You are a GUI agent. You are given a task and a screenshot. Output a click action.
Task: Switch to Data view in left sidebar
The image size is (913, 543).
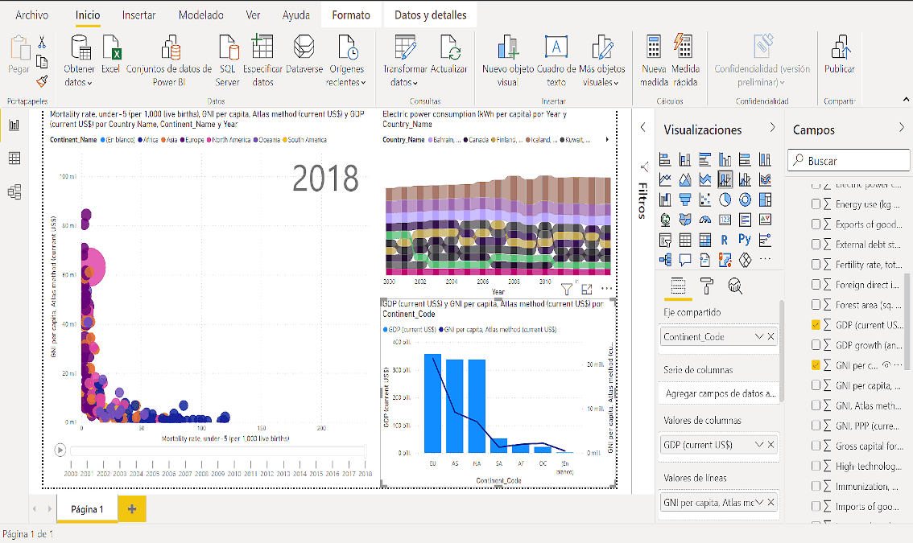(x=14, y=158)
